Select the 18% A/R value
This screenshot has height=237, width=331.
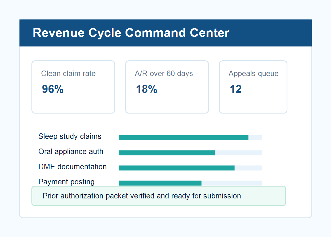[x=146, y=89]
